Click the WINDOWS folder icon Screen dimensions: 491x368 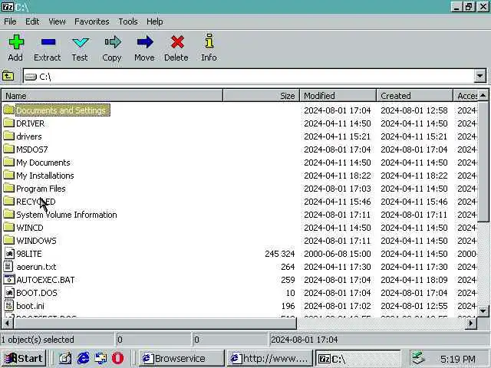point(9,240)
